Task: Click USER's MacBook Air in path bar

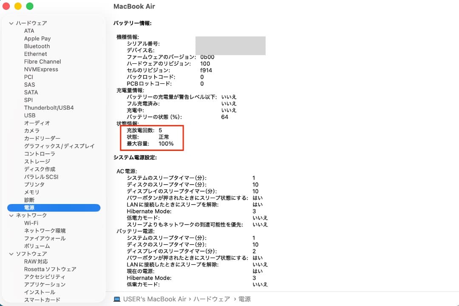Action: point(155,299)
